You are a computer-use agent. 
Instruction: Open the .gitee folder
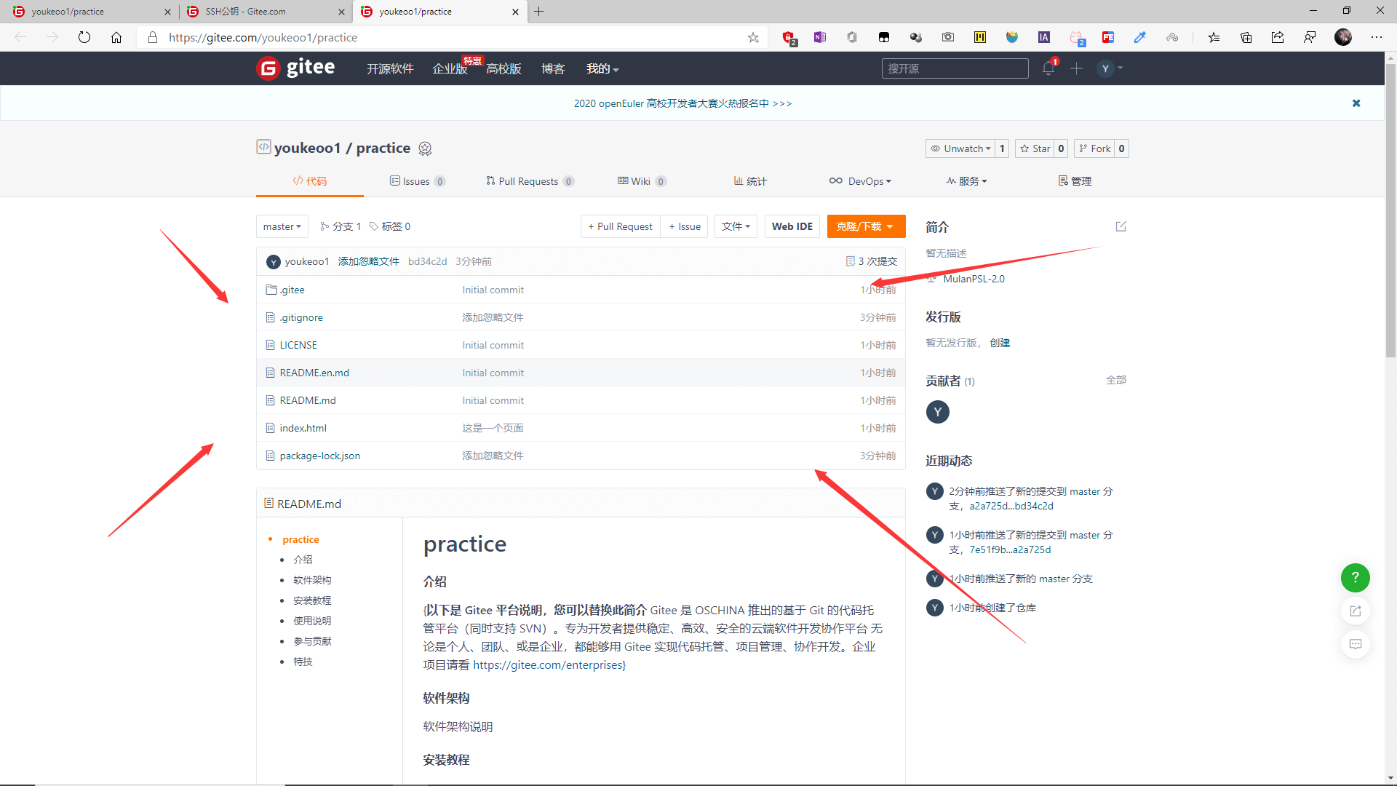[x=292, y=290]
